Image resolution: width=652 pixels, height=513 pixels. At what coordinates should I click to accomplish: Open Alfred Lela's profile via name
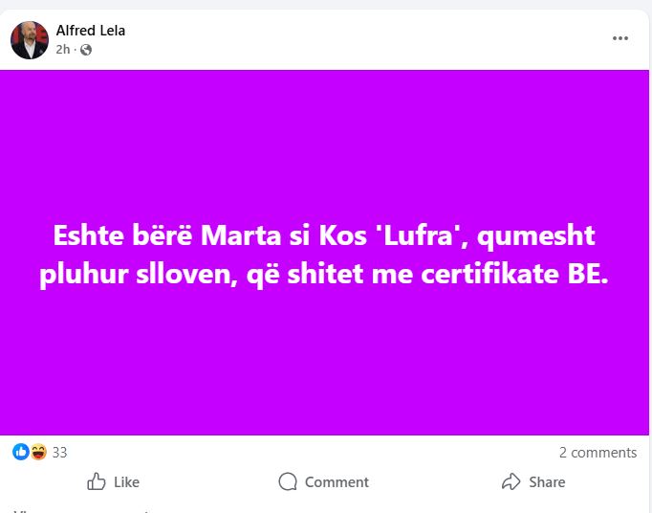[91, 31]
